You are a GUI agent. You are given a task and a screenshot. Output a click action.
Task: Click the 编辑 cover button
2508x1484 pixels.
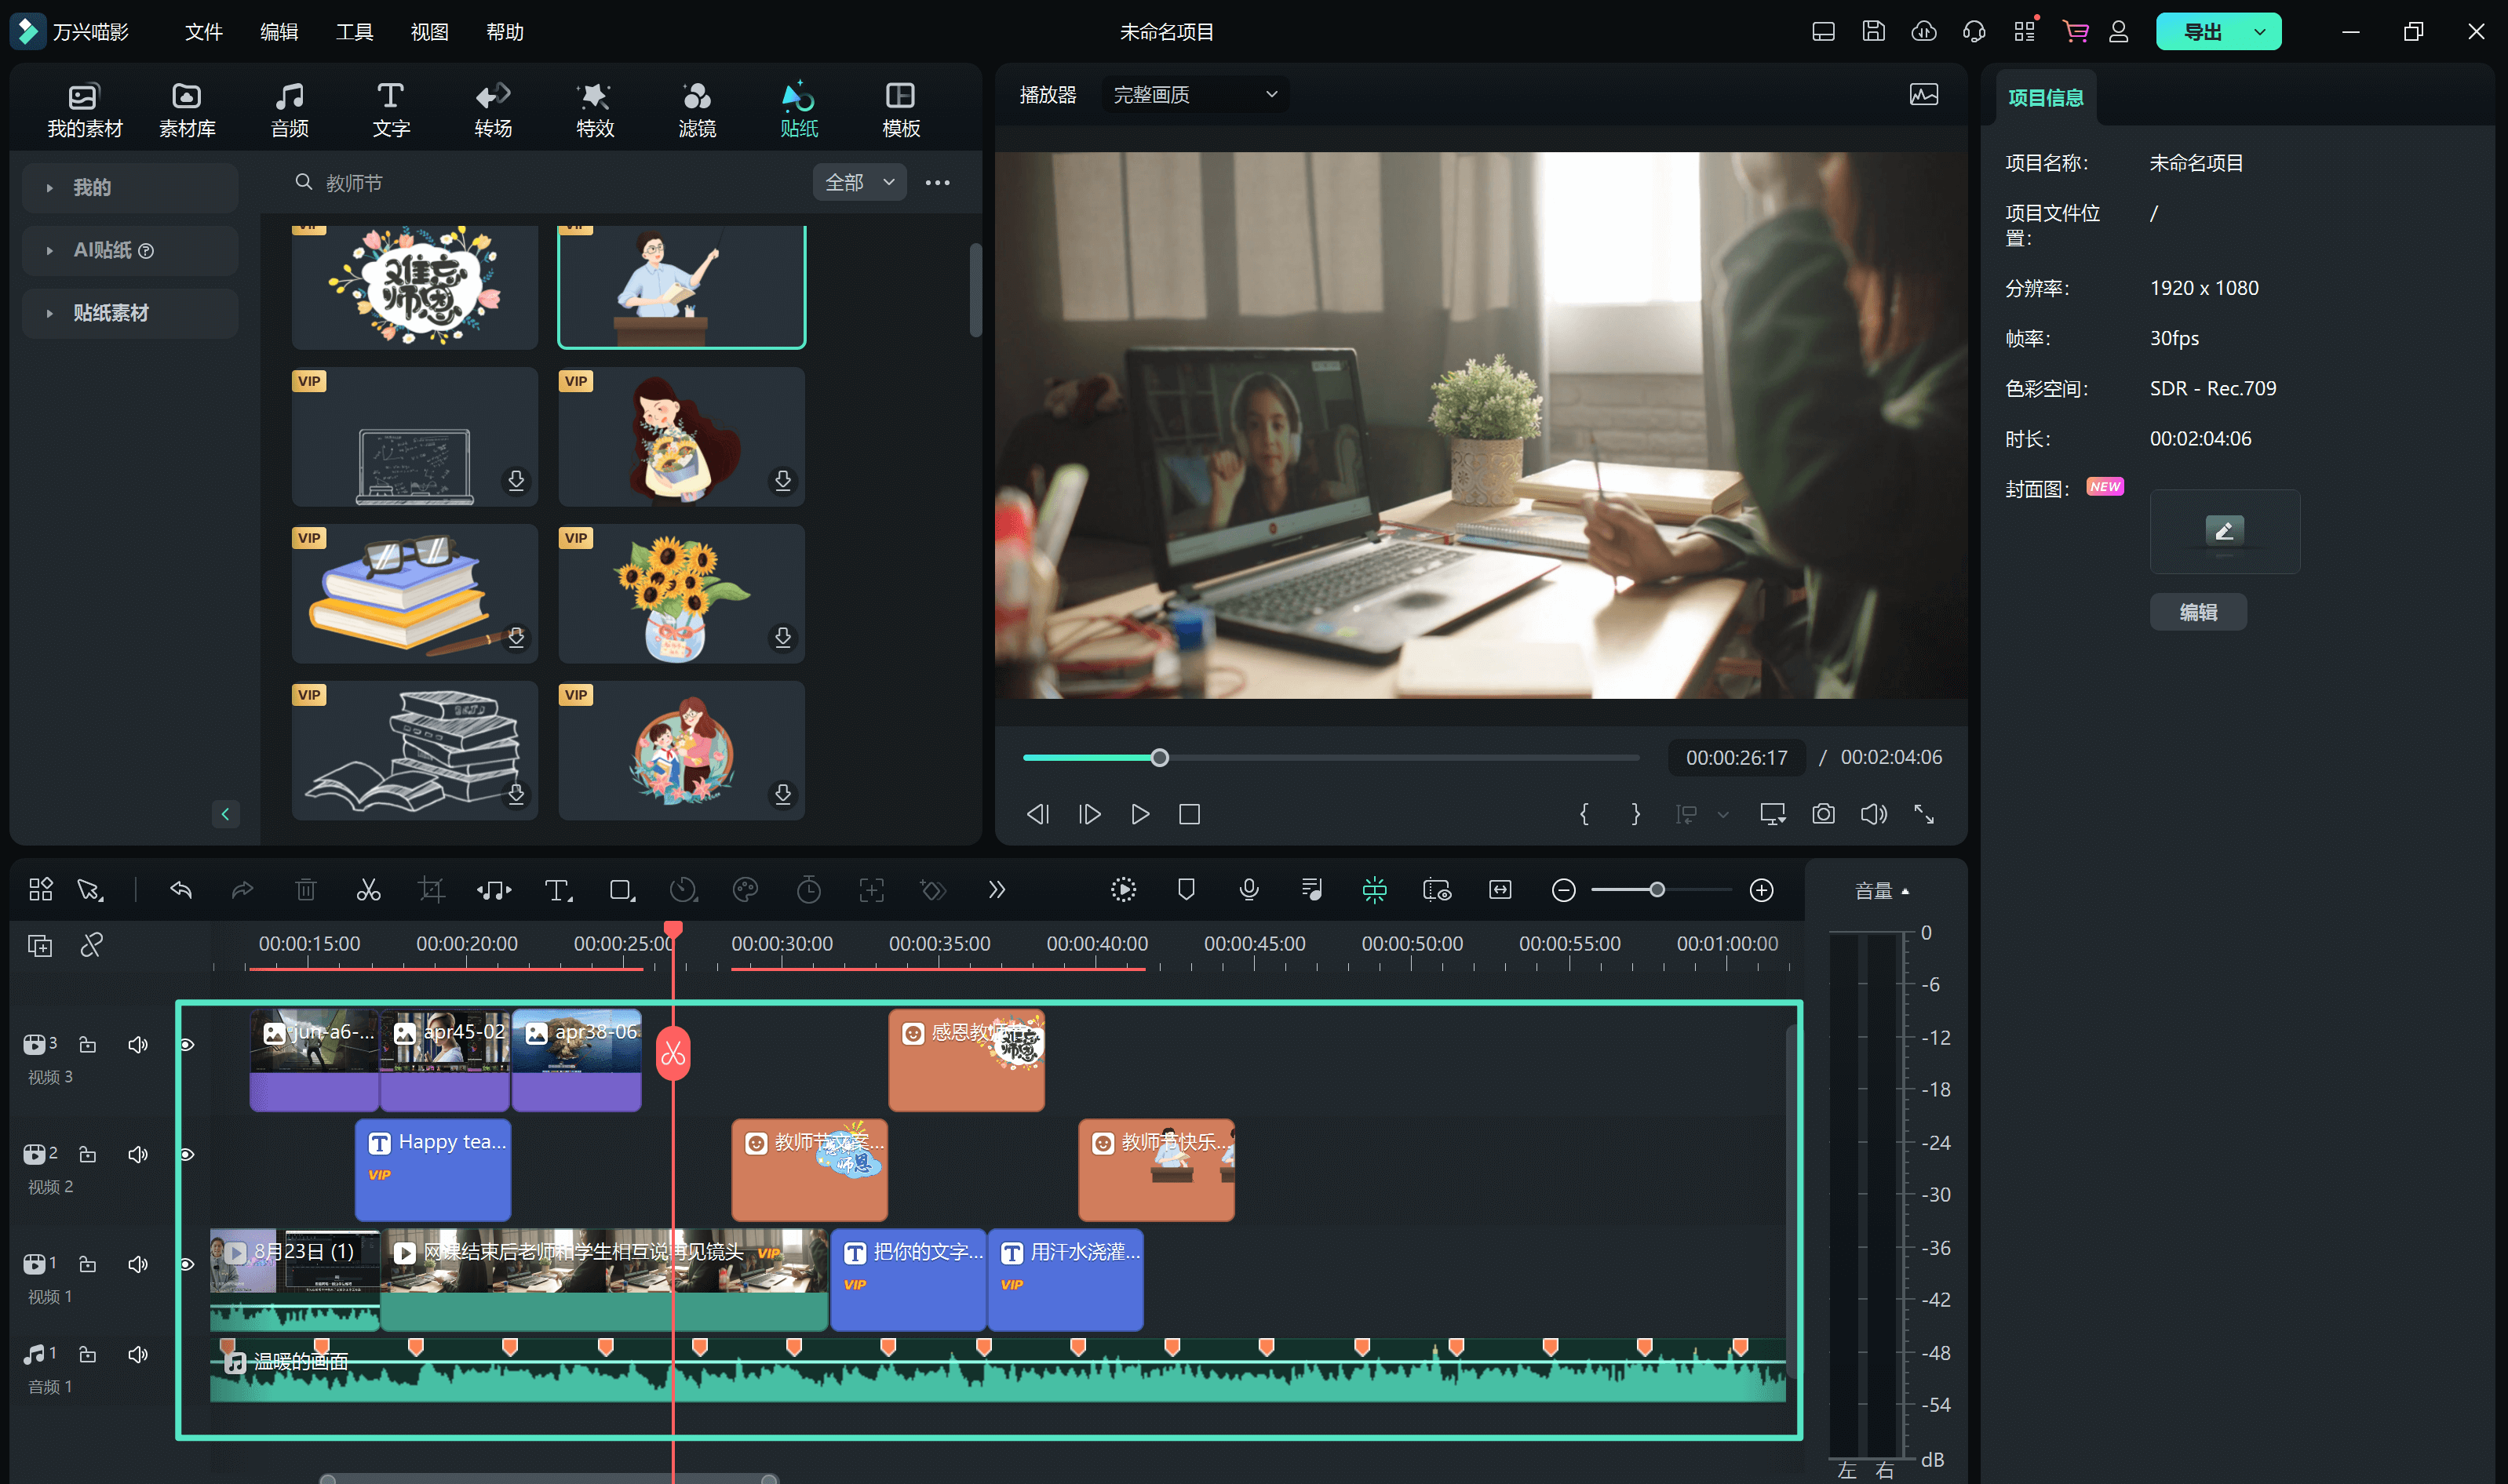point(2197,612)
